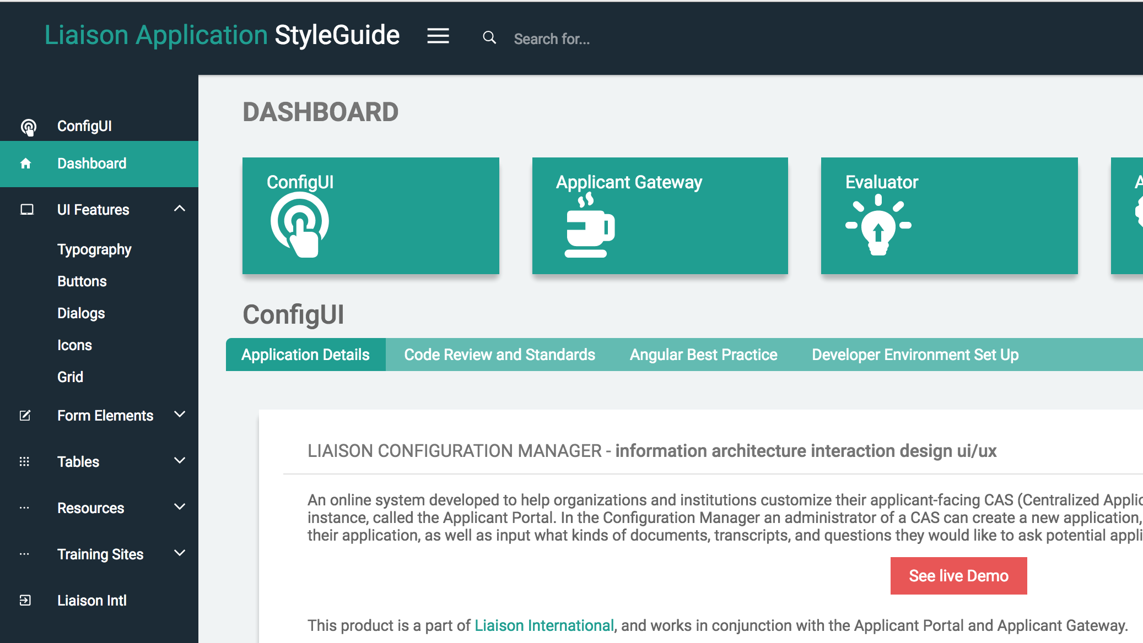This screenshot has height=643, width=1143.
Task: Click the touch icon on ConfigUI card
Action: [x=300, y=225]
